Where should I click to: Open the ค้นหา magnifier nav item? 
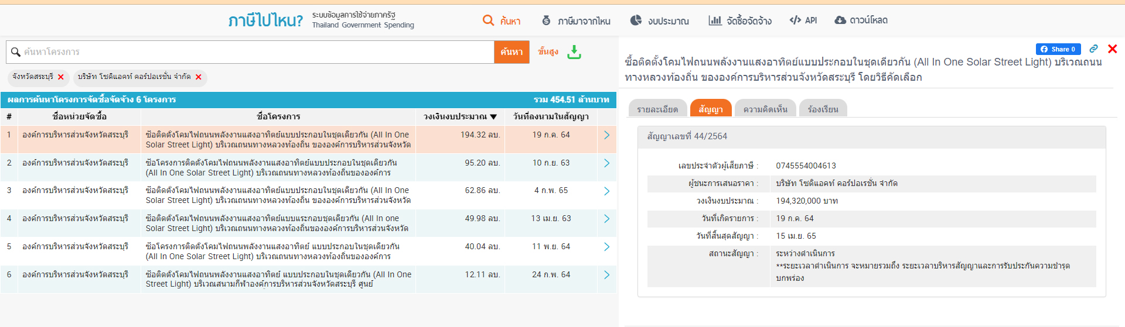click(502, 21)
